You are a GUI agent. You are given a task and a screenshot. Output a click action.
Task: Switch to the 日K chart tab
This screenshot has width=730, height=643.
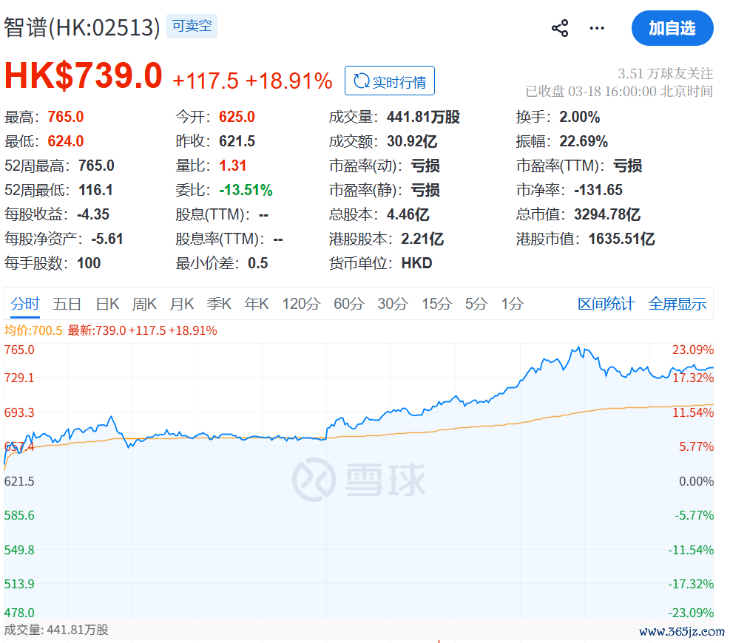tap(107, 304)
